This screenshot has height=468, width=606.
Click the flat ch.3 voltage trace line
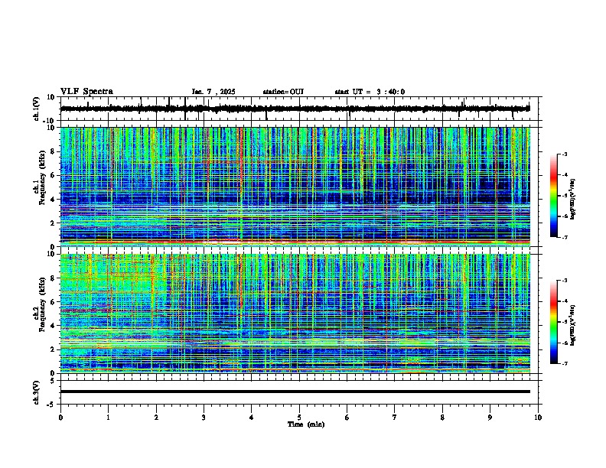pos(295,392)
